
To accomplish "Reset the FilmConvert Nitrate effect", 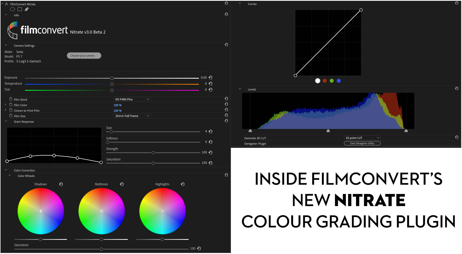I will pyautogui.click(x=226, y=3).
